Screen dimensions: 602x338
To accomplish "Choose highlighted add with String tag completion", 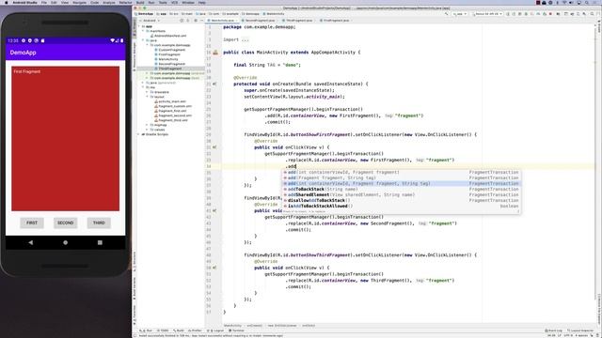I will (402, 184).
